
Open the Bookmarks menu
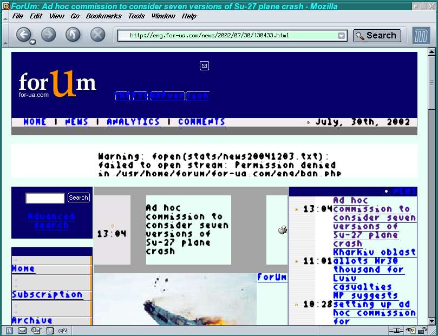coord(103,16)
